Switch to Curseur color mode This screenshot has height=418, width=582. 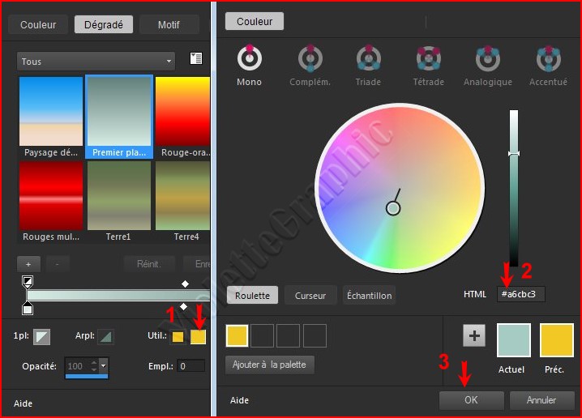(310, 296)
